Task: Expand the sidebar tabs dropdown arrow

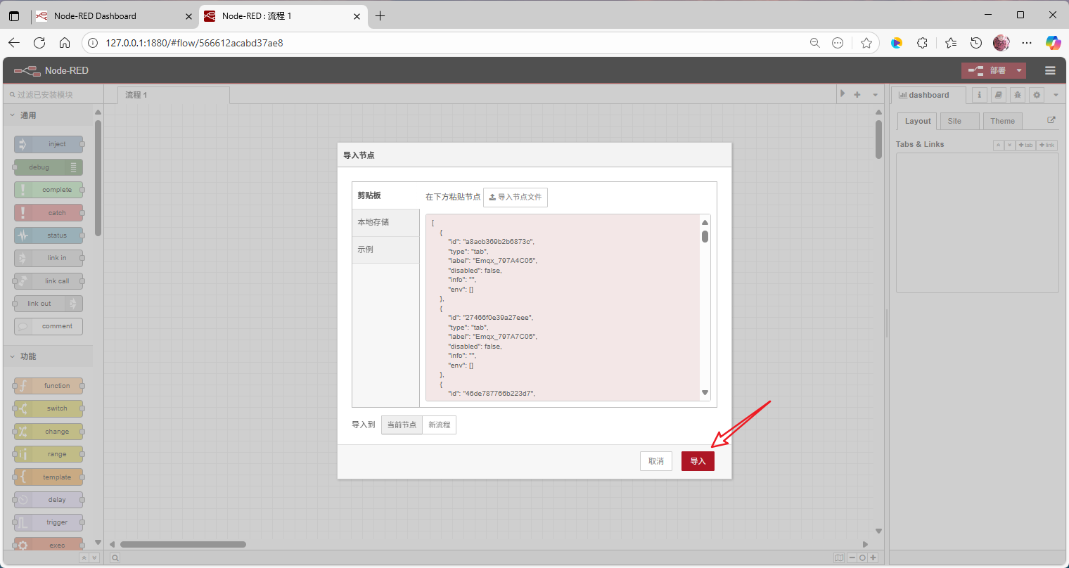Action: (x=1056, y=95)
